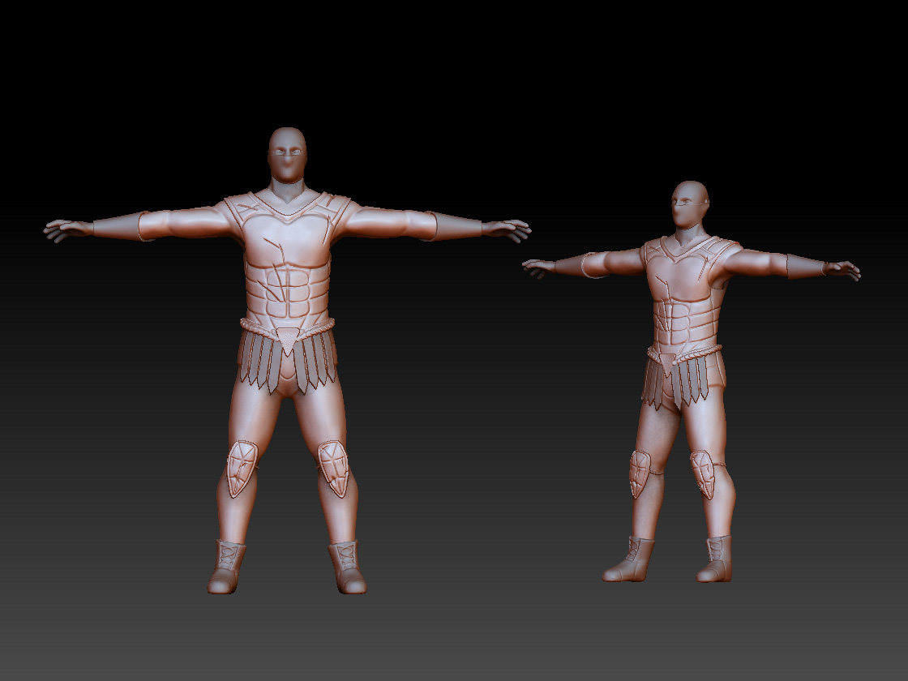Viewport: 908px width, 681px height.
Task: Select the triangular belt buckle on the front-facing model
Action: (x=288, y=340)
